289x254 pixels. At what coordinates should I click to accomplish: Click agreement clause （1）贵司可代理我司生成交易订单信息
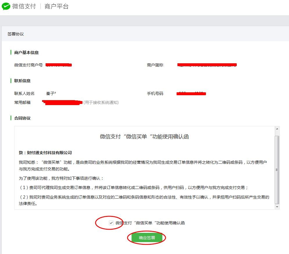point(134,188)
